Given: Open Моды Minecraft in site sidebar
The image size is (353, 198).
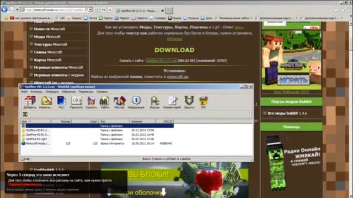Looking at the screenshot, I should [x=47, y=37].
